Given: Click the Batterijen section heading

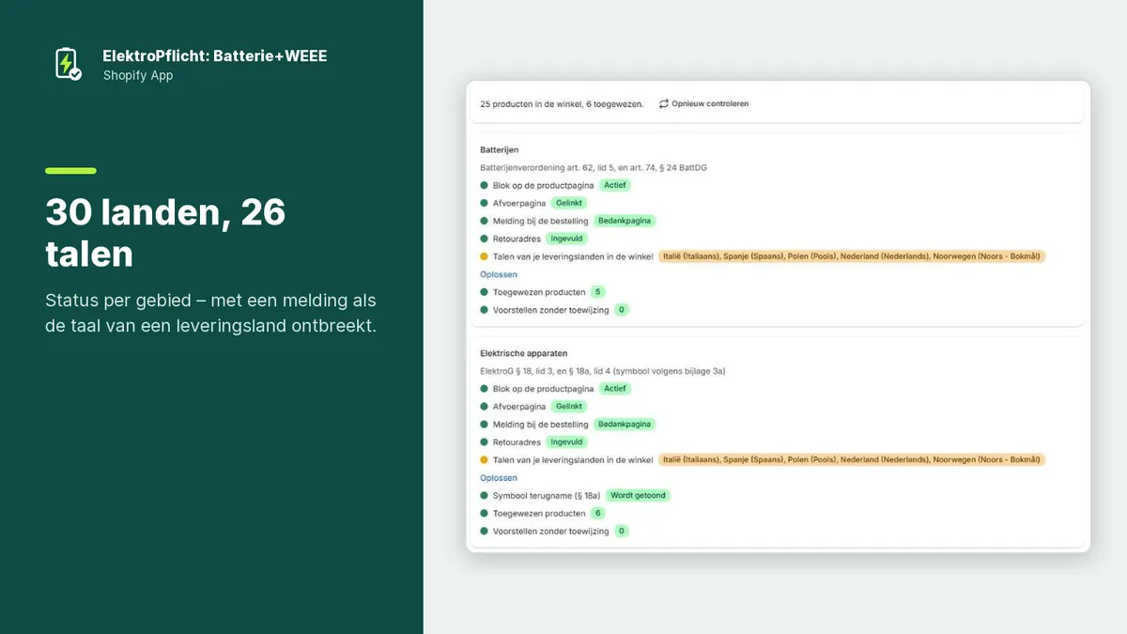Looking at the screenshot, I should (x=500, y=149).
